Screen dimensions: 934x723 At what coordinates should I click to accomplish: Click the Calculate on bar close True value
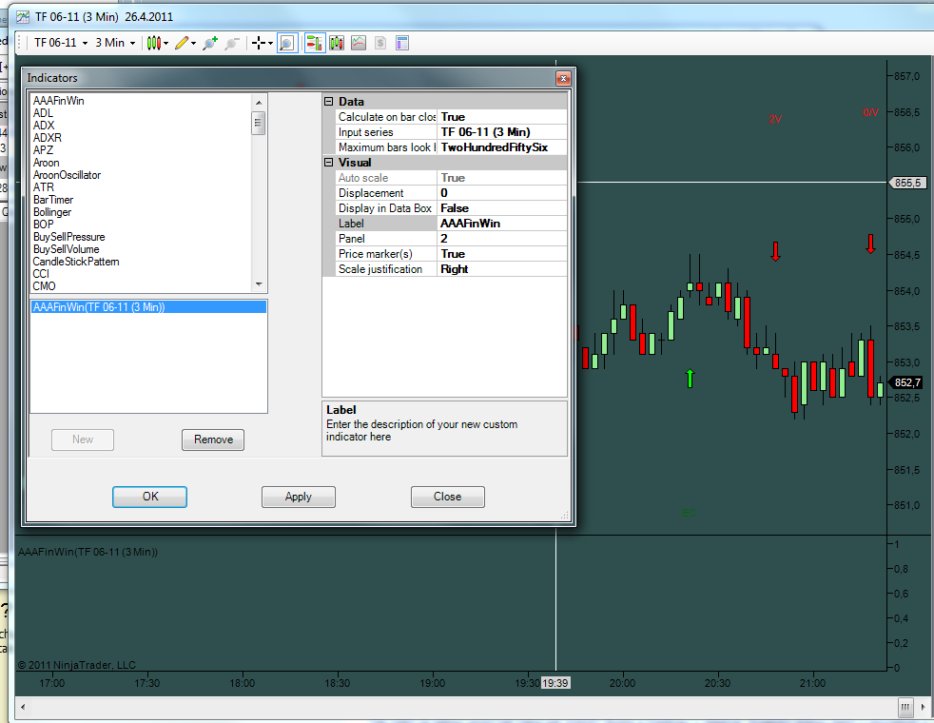(502, 117)
